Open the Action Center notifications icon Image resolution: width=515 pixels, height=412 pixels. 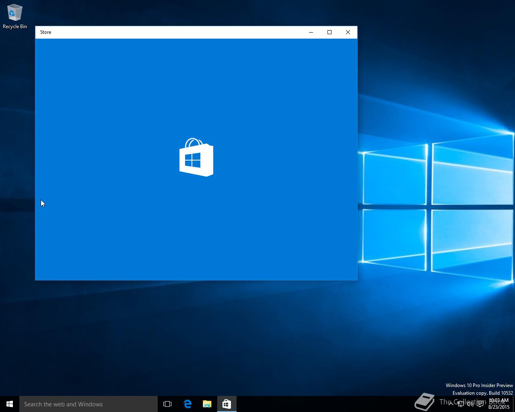point(480,404)
